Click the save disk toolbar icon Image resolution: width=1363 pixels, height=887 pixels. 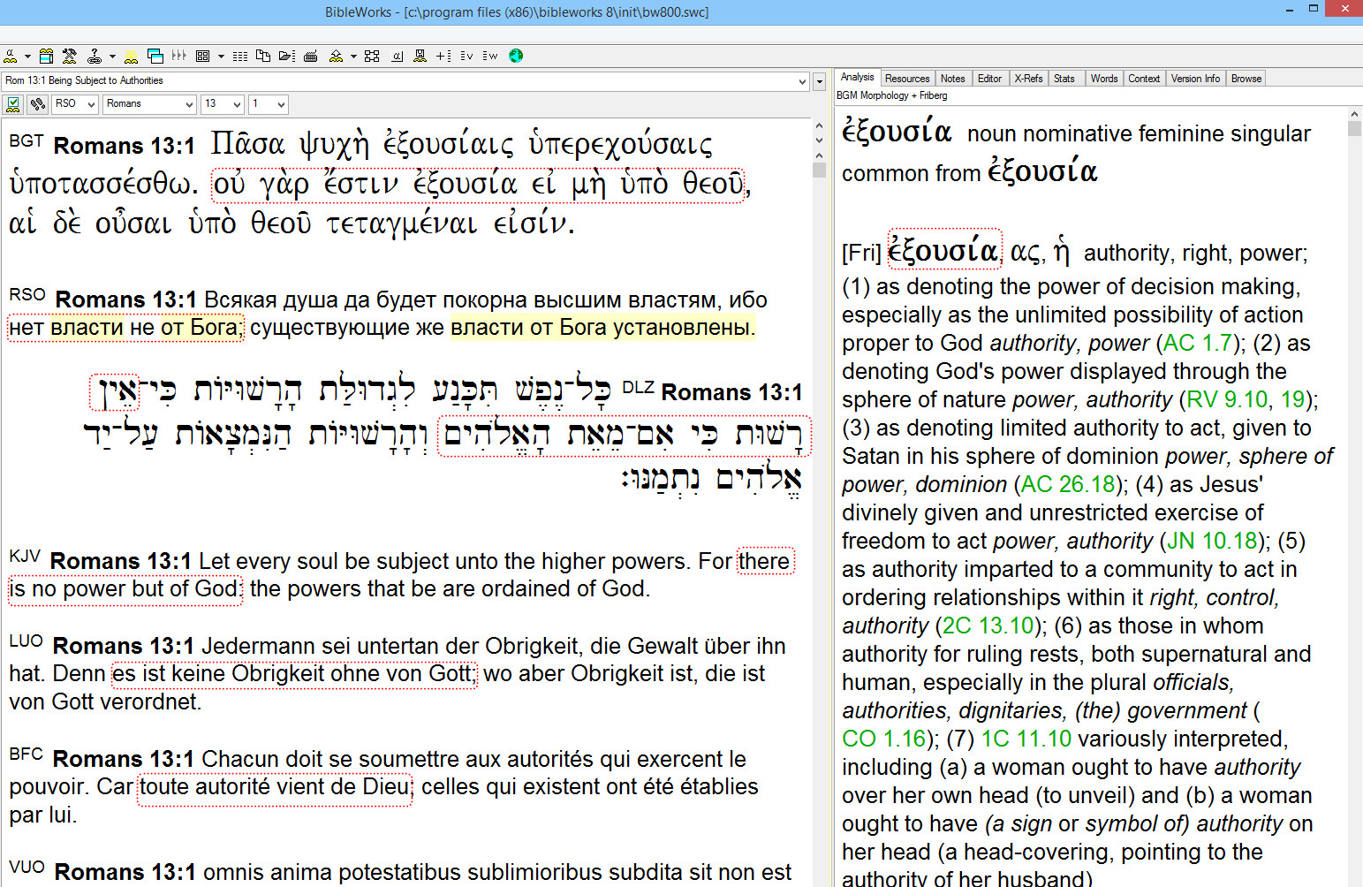tap(420, 56)
